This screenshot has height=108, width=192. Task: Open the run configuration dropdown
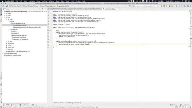pos(145,6)
